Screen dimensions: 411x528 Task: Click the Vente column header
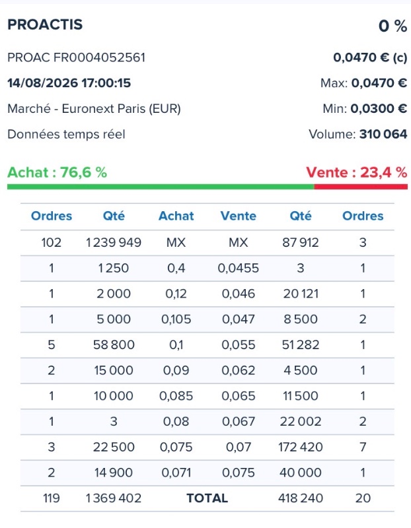tap(239, 216)
